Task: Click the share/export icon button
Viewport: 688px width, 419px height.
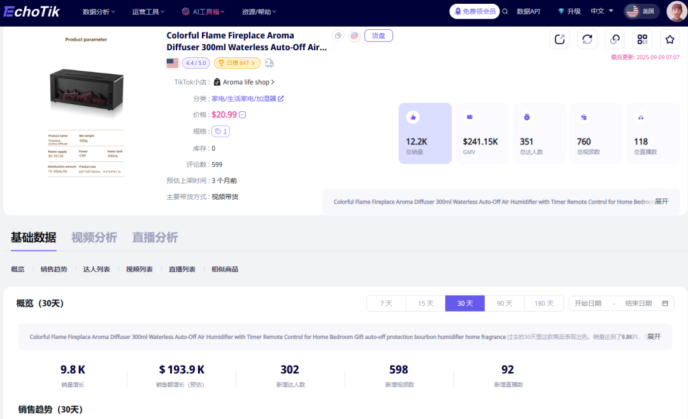Action: 559,39
